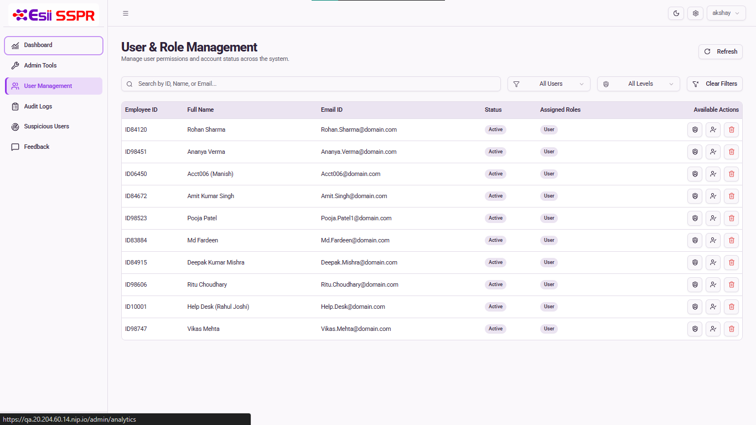Click the User & Role Management heading

click(x=189, y=47)
